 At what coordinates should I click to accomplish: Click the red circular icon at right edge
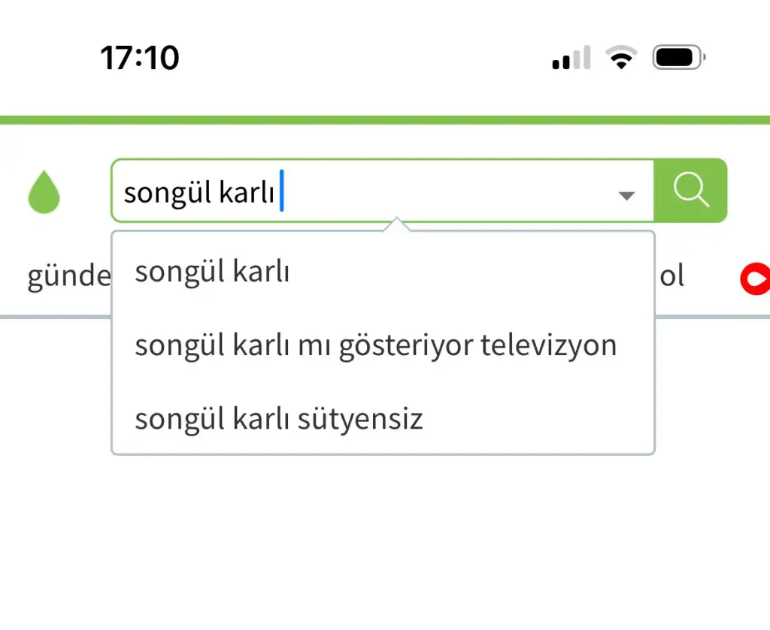coord(755,279)
